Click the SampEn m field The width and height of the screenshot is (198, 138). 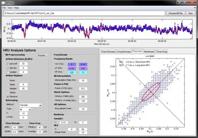tap(83, 123)
